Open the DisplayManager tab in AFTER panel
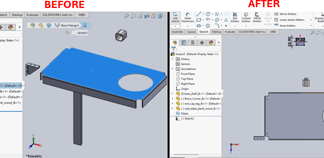The height and width of the screenshot is (158, 324). [211, 43]
